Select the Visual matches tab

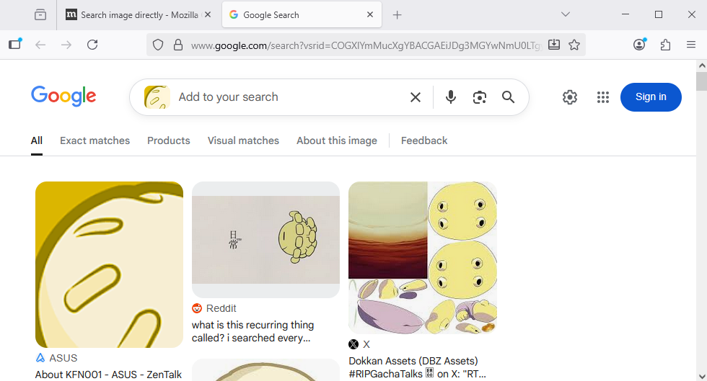(x=243, y=140)
